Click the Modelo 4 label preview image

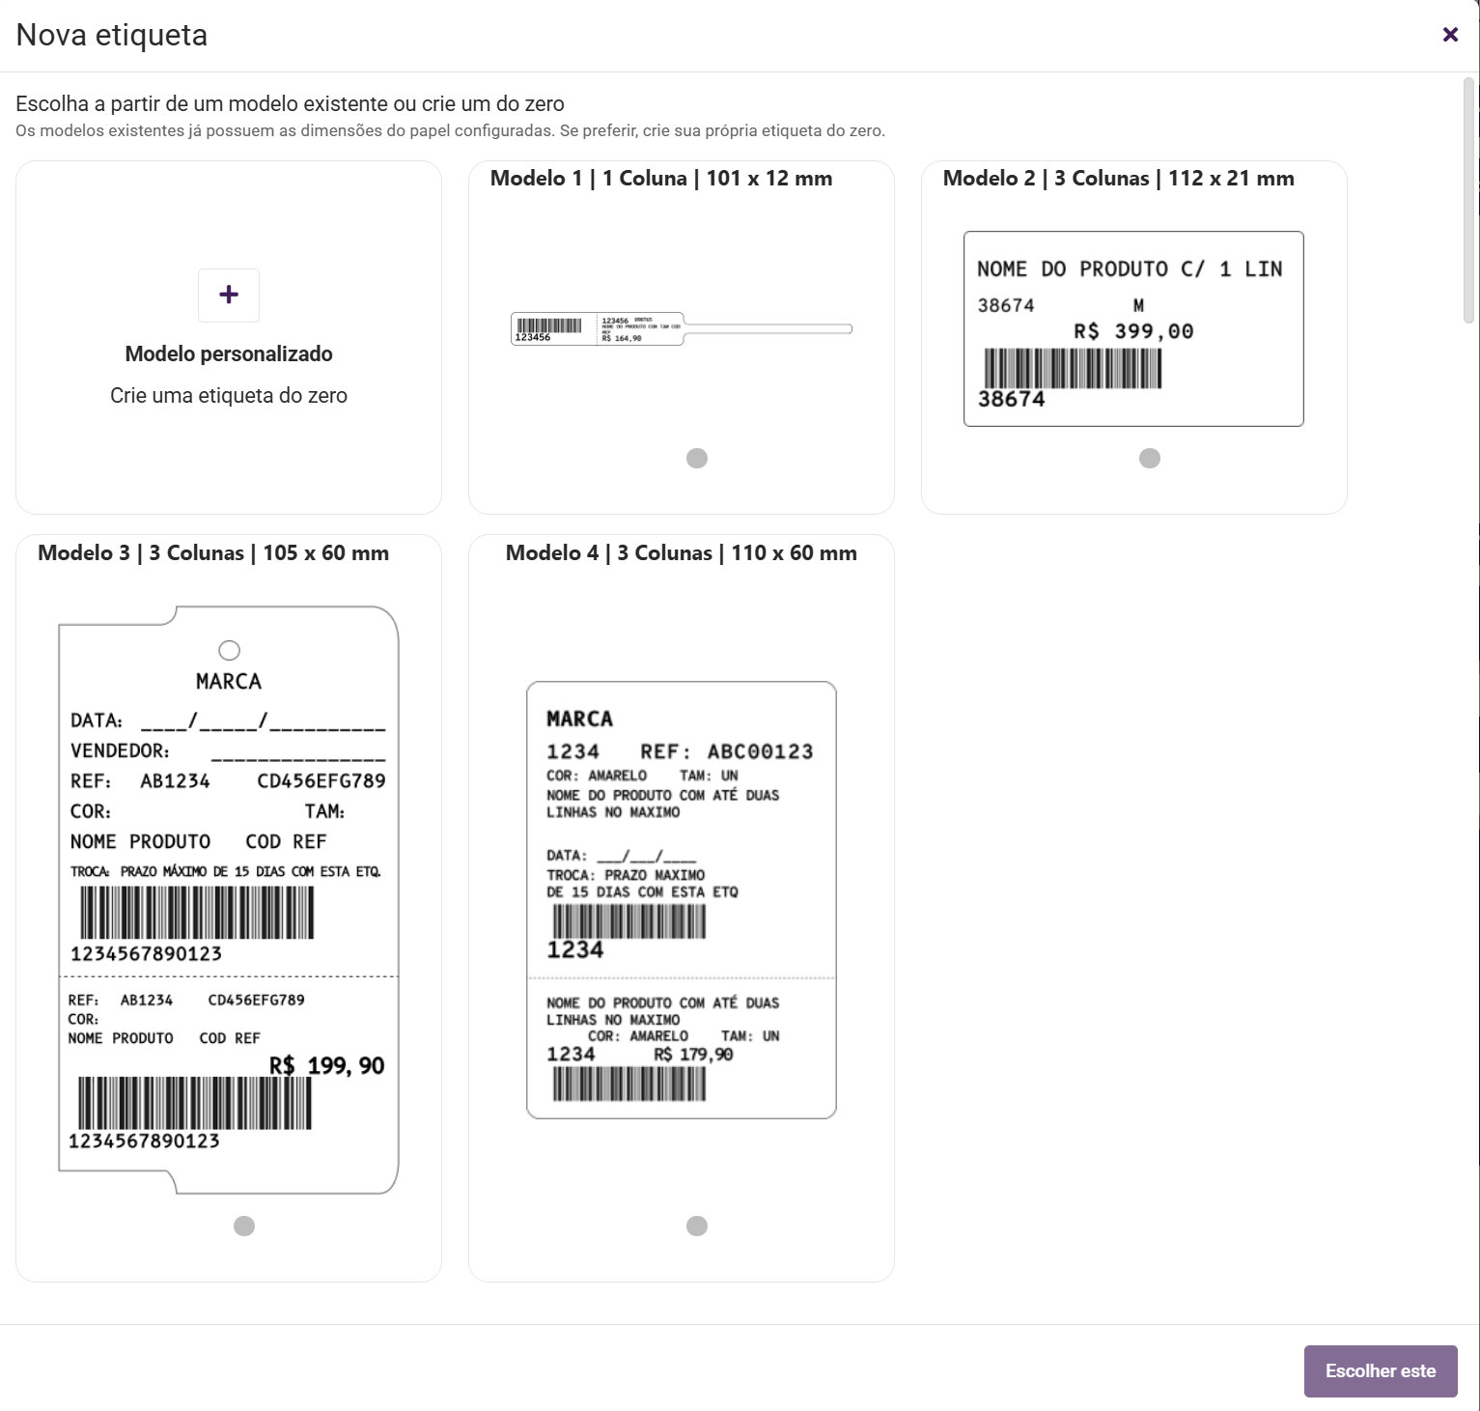(x=682, y=899)
